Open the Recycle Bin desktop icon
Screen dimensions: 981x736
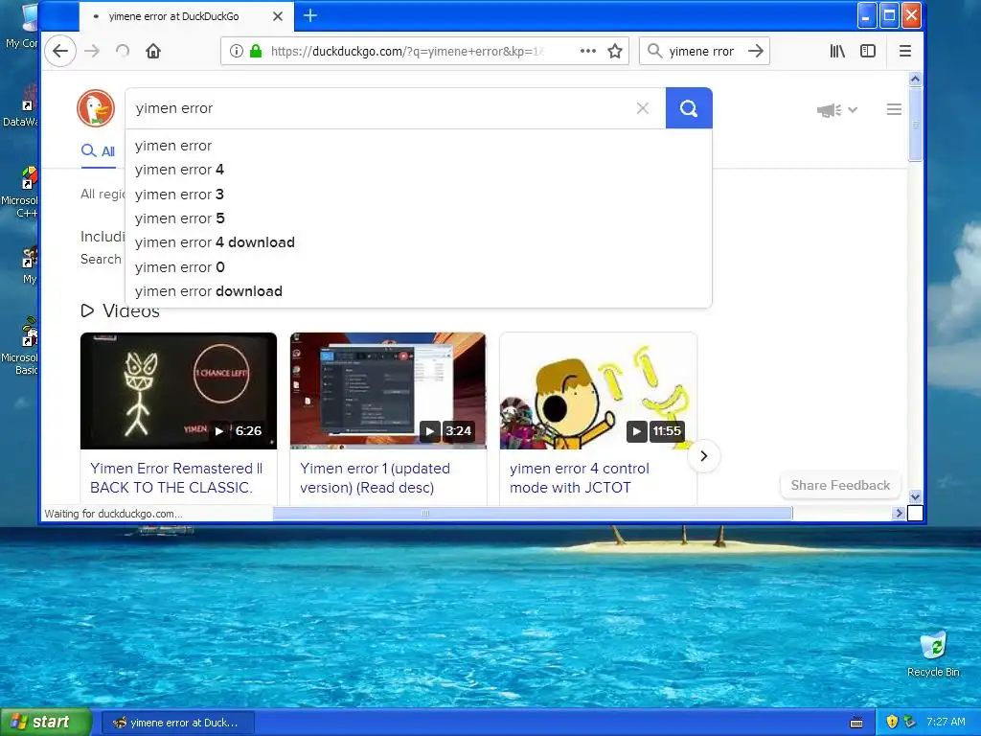(933, 655)
